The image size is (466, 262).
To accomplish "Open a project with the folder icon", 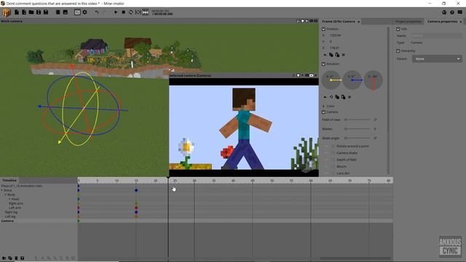I will [x=31, y=12].
